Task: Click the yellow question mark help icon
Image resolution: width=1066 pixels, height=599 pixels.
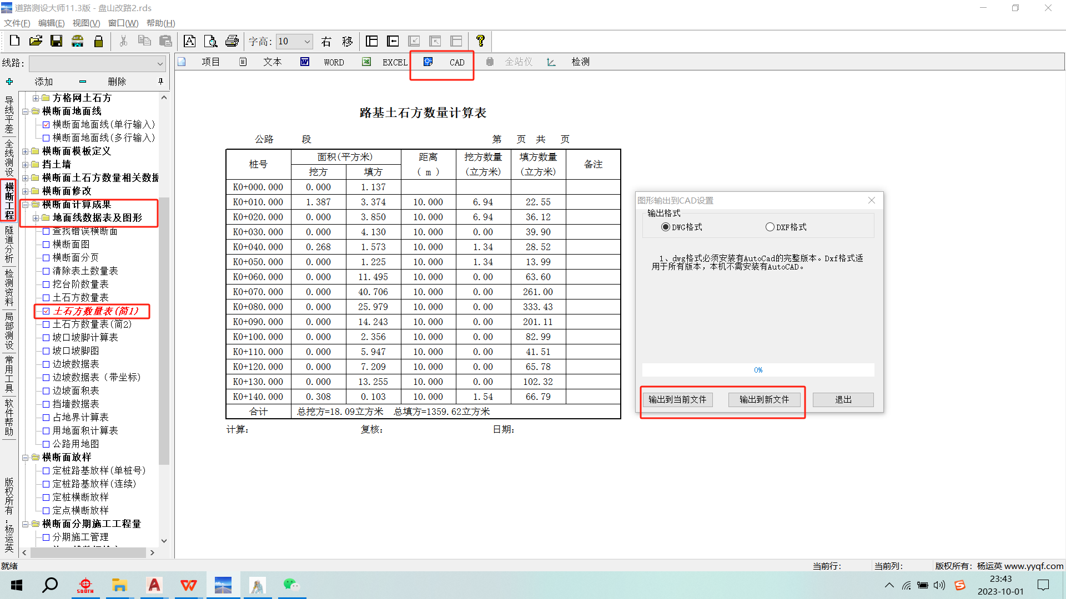Action: tap(480, 41)
